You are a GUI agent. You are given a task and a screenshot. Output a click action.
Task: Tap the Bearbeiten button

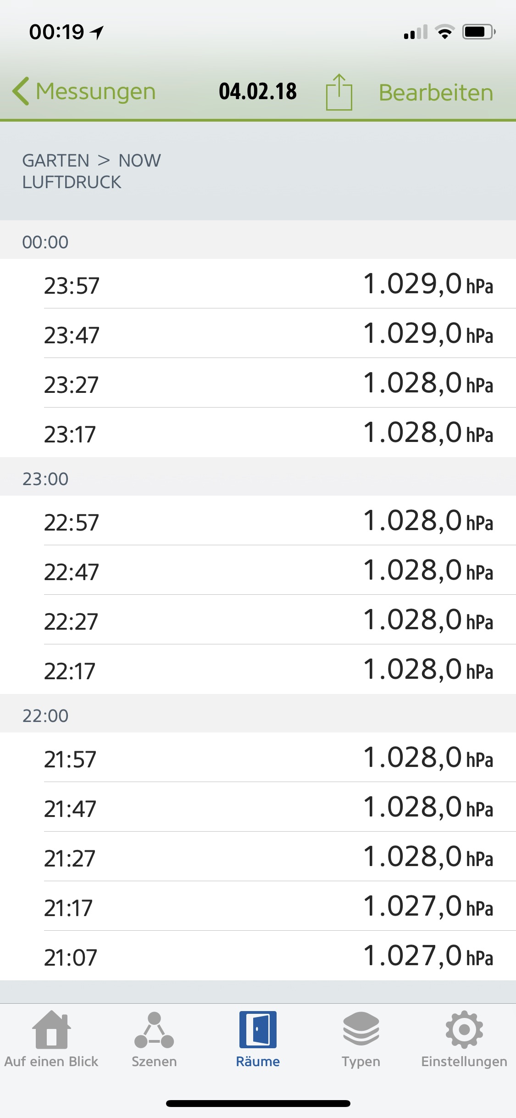click(x=436, y=93)
